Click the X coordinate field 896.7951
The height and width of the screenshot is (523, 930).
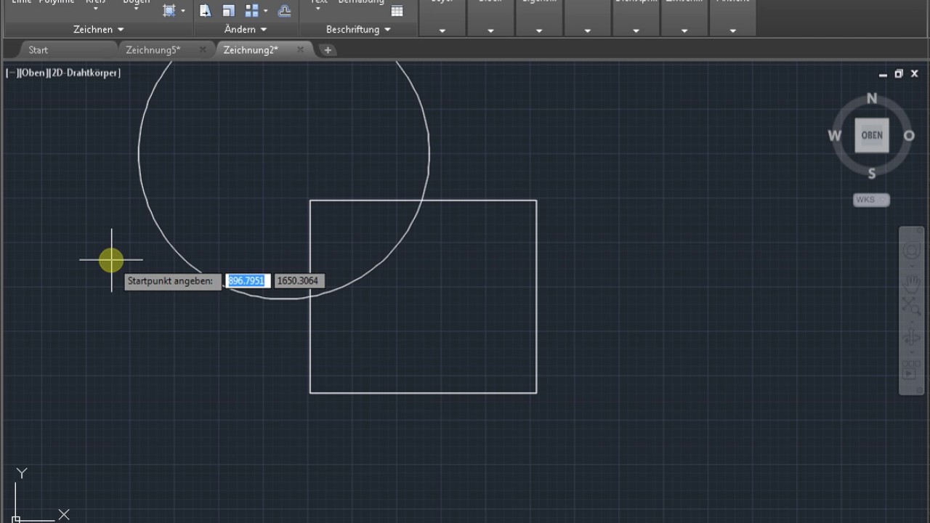click(248, 280)
